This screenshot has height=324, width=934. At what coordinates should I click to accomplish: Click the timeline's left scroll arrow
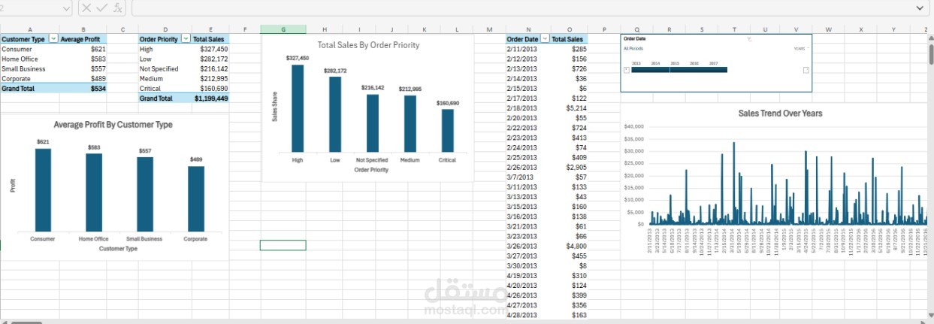[627, 70]
